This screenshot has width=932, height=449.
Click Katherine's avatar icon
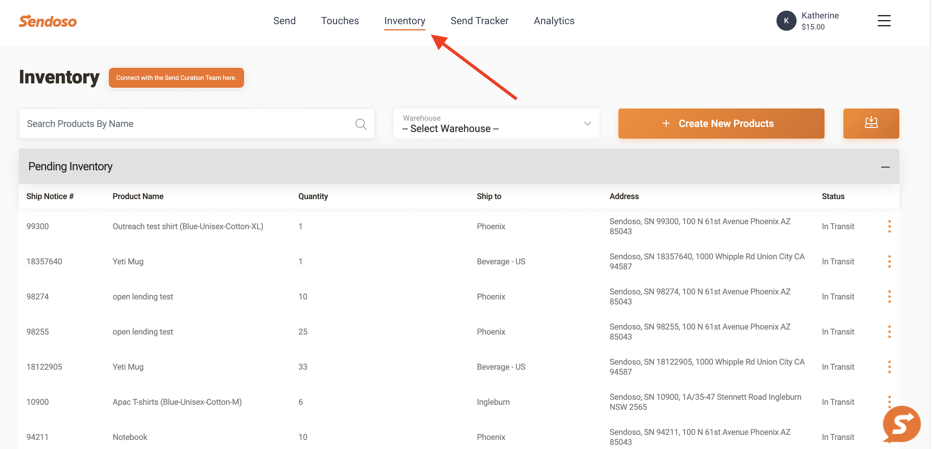786,21
